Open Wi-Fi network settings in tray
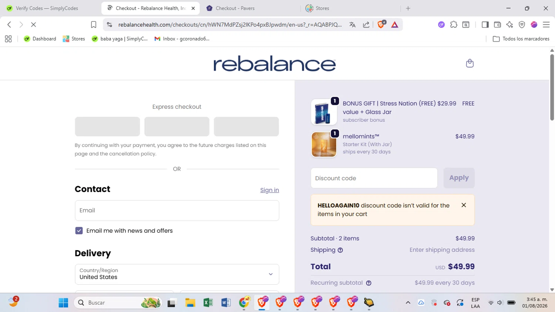The image size is (555, 312). coord(491,303)
